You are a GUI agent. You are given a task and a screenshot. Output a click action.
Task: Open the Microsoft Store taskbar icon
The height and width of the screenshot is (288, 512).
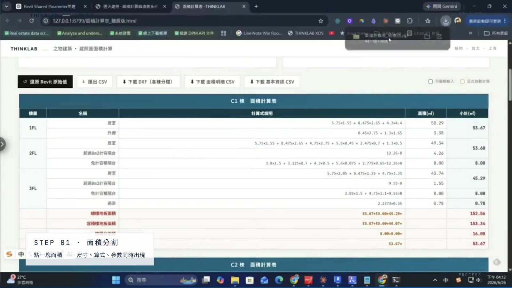pos(250,280)
